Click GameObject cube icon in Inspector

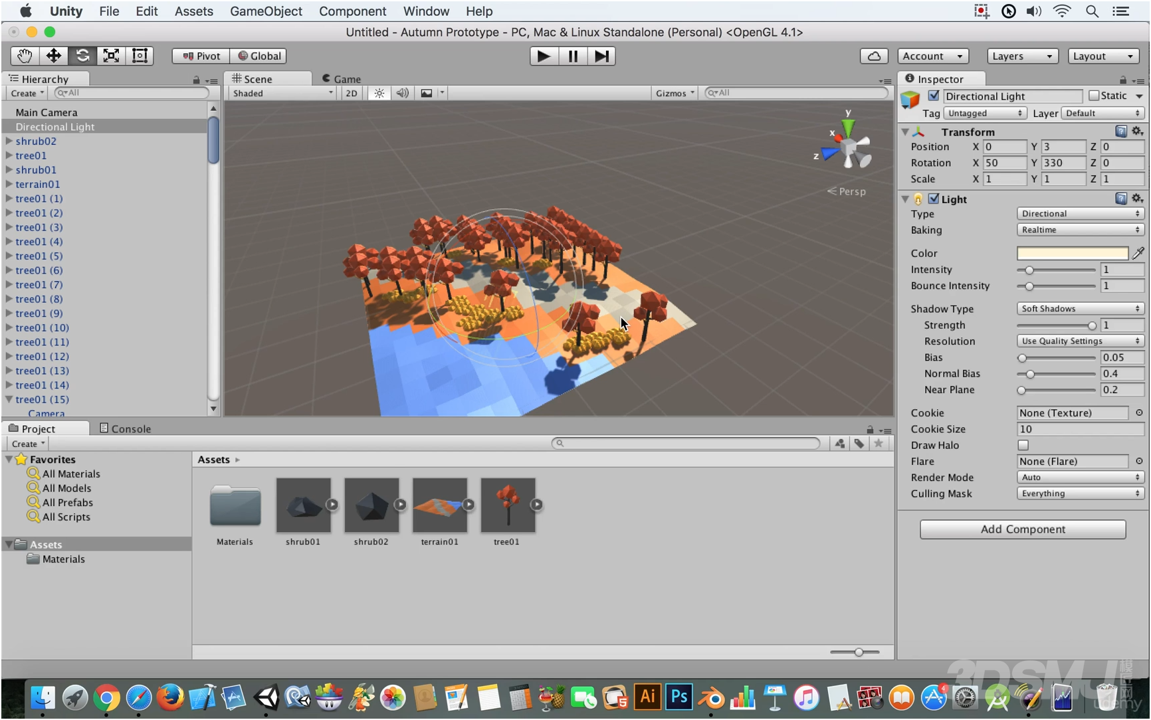(910, 101)
